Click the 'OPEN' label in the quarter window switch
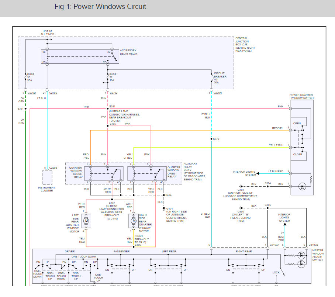Image resolution: width=335 pixels, height=297 pixels. [297, 124]
